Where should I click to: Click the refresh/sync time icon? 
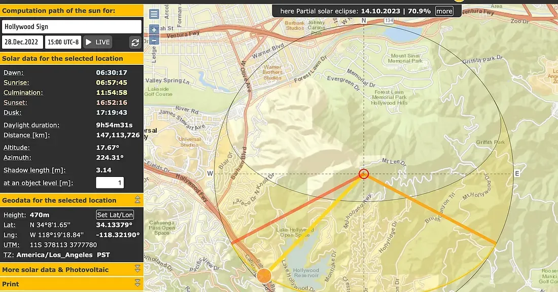coord(135,43)
